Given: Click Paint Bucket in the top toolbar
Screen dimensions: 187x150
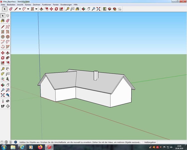Looking at the screenshot, I should (x=77, y=9).
